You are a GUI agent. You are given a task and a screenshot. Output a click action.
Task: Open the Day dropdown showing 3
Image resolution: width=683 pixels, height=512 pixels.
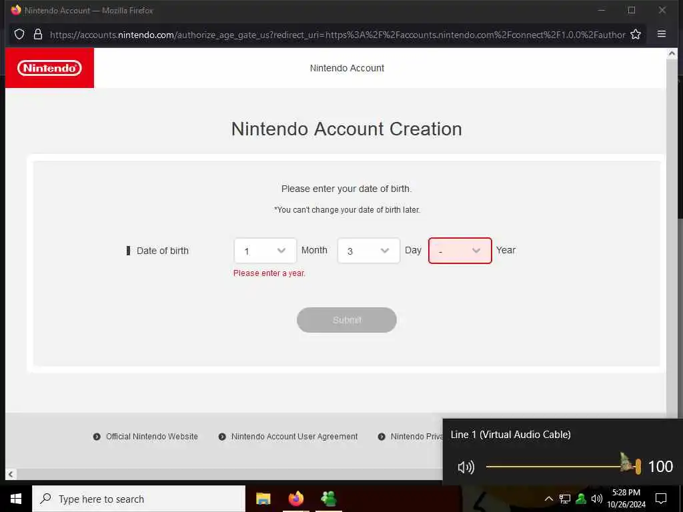point(368,251)
